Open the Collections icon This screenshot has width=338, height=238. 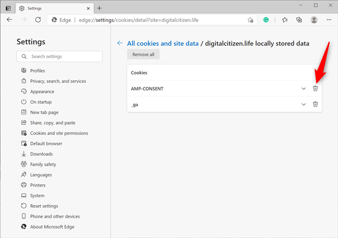(x=299, y=20)
